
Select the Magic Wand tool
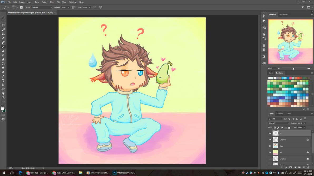click(x=3, y=30)
